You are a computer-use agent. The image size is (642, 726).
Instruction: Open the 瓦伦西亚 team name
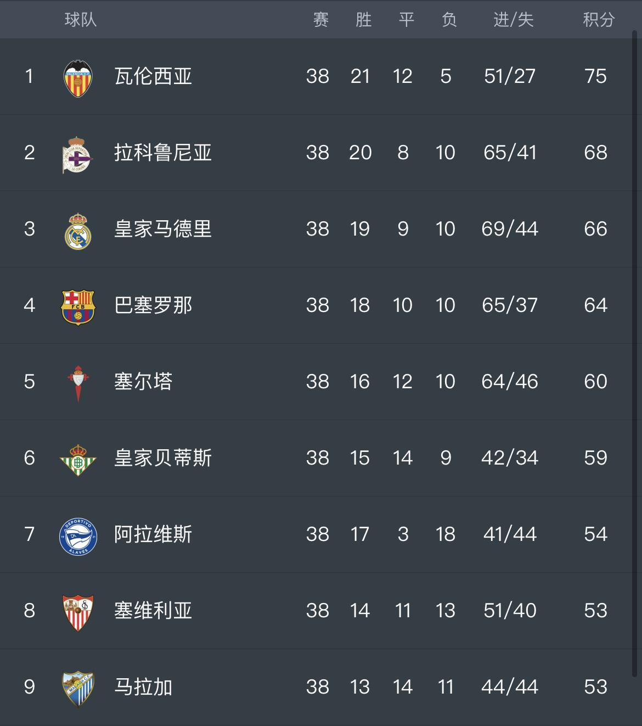click(x=153, y=76)
